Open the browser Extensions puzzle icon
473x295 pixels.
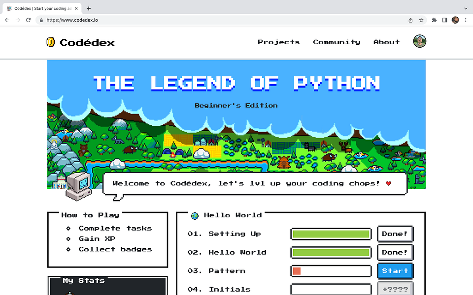point(434,20)
